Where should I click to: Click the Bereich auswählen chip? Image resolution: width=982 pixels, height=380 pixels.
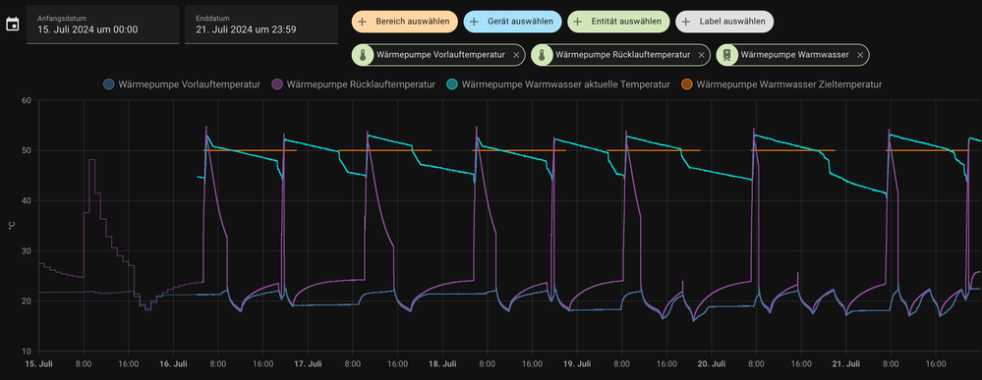[x=405, y=22]
